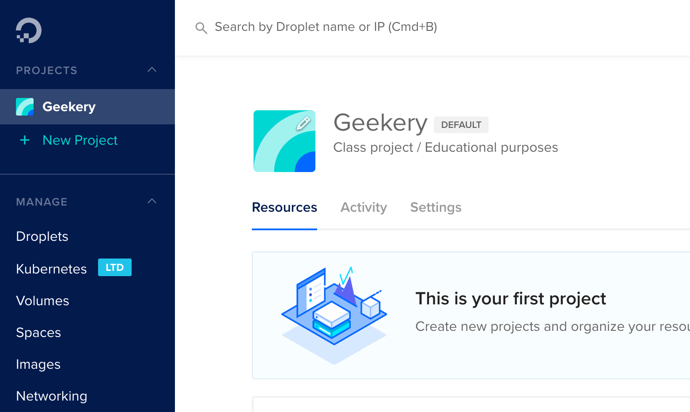Click the PROJECTS section label
The image size is (690, 412).
click(47, 71)
